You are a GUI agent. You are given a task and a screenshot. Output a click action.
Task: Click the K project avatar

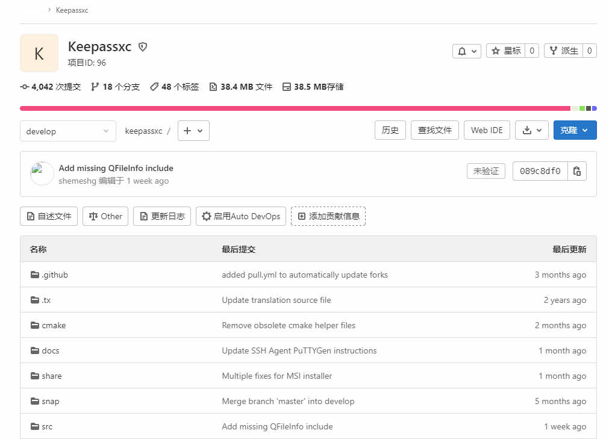coord(39,53)
